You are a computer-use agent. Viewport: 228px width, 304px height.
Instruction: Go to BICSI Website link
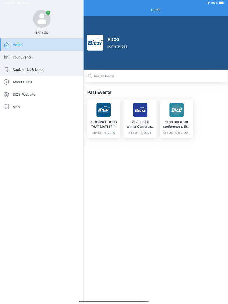24,94
